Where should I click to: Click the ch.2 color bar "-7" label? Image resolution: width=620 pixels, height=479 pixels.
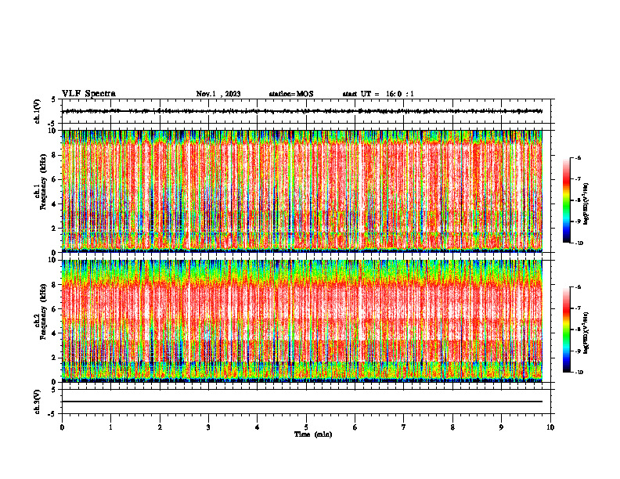tap(578, 308)
